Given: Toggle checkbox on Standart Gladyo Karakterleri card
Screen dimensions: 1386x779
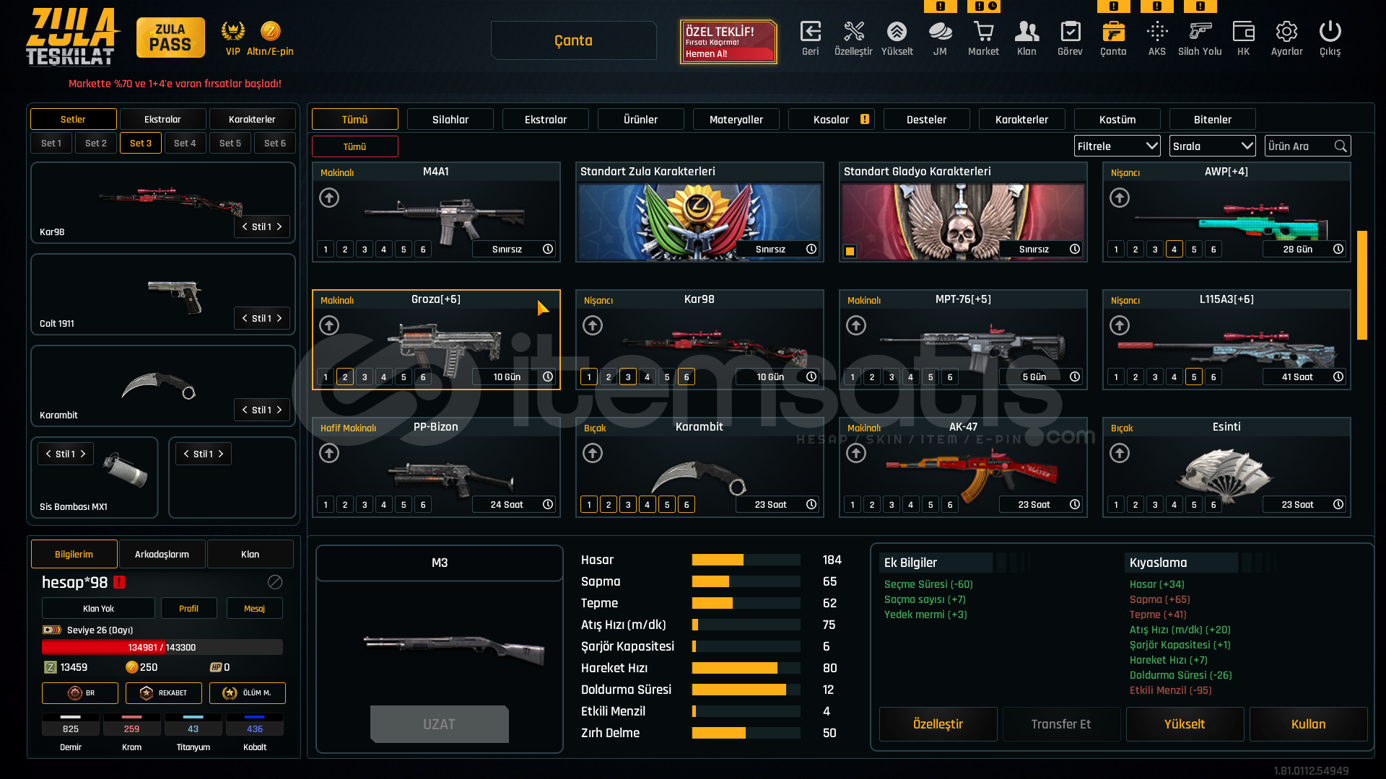Looking at the screenshot, I should tap(850, 252).
